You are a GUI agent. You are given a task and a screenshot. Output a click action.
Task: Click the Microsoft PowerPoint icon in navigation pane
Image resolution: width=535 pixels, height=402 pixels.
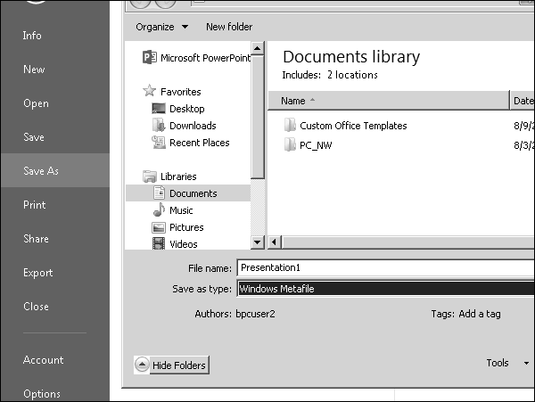[x=150, y=57]
